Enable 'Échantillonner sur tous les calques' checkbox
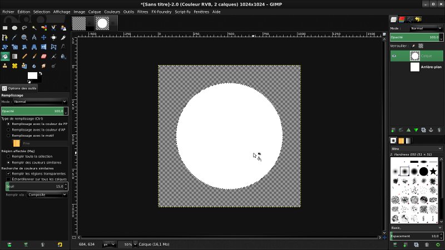This screenshot has width=445, height=250. point(8,179)
